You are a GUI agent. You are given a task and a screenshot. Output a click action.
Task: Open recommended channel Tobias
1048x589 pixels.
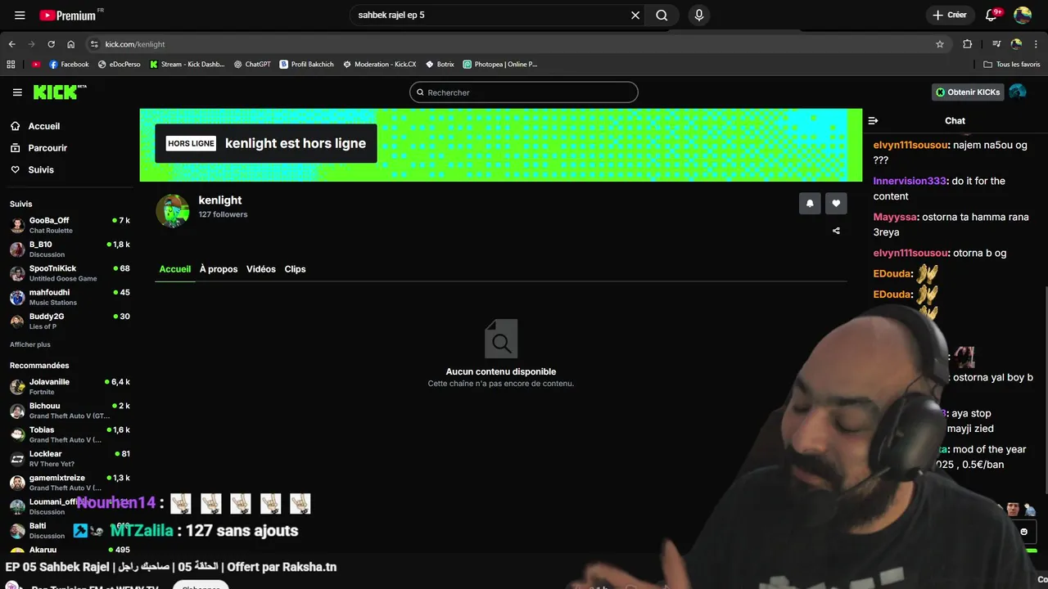click(70, 434)
